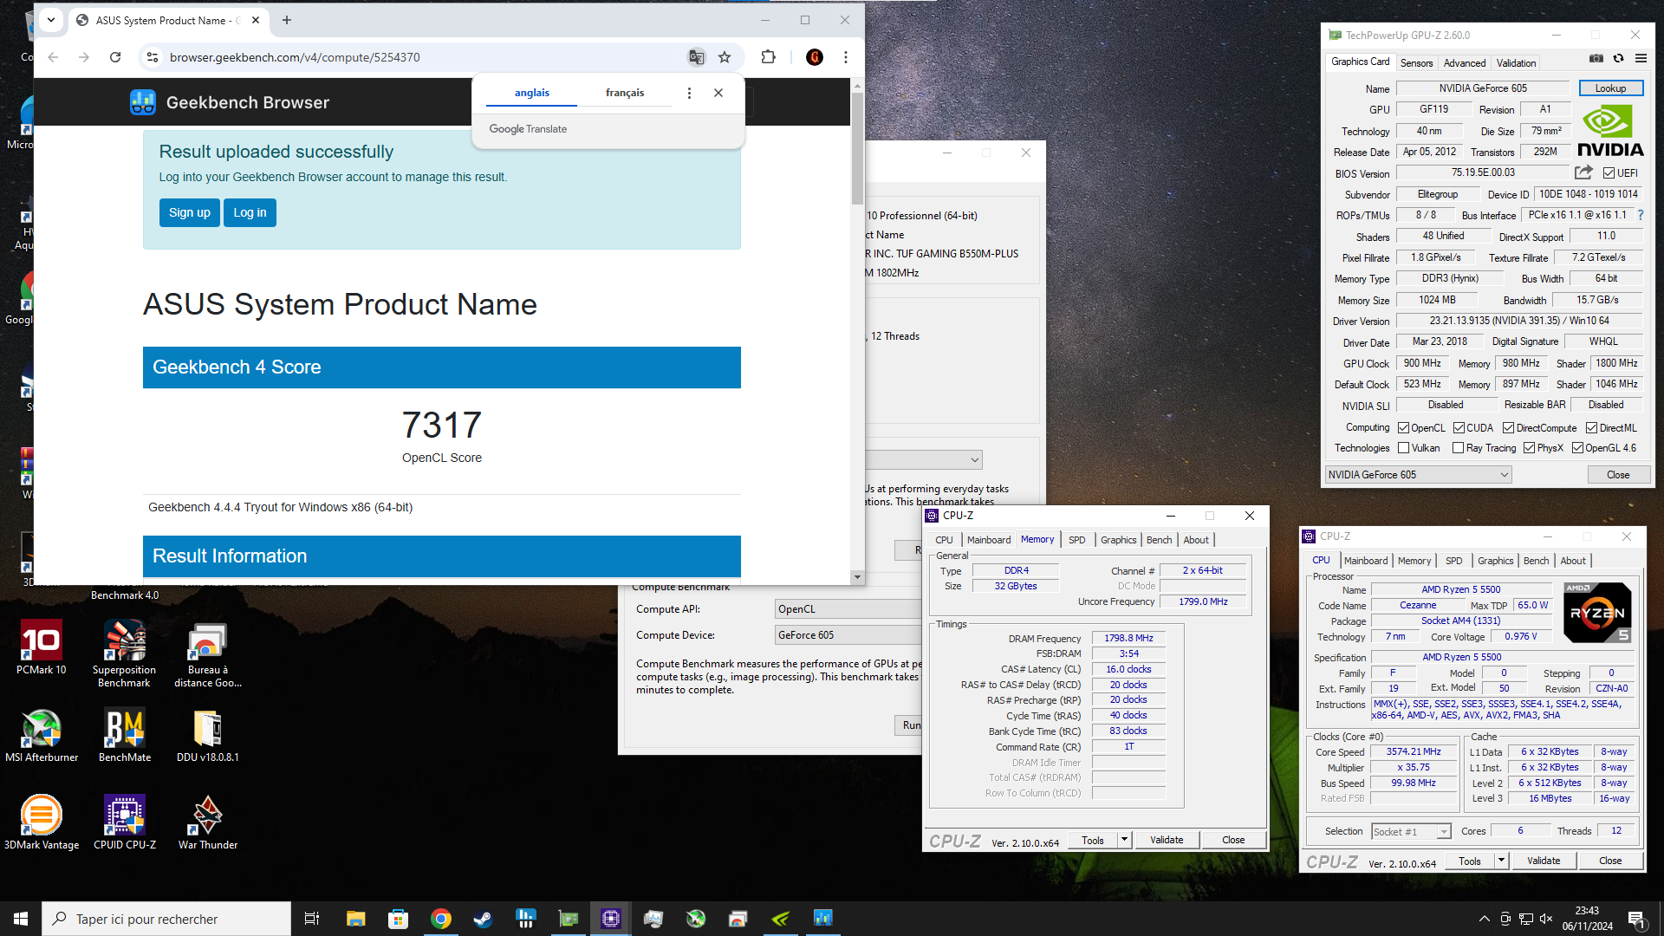The width and height of the screenshot is (1664, 936).
Task: Open Chrome extensions puzzle icon
Action: click(x=768, y=57)
